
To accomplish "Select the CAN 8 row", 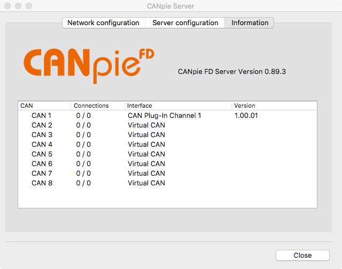I will [x=167, y=183].
